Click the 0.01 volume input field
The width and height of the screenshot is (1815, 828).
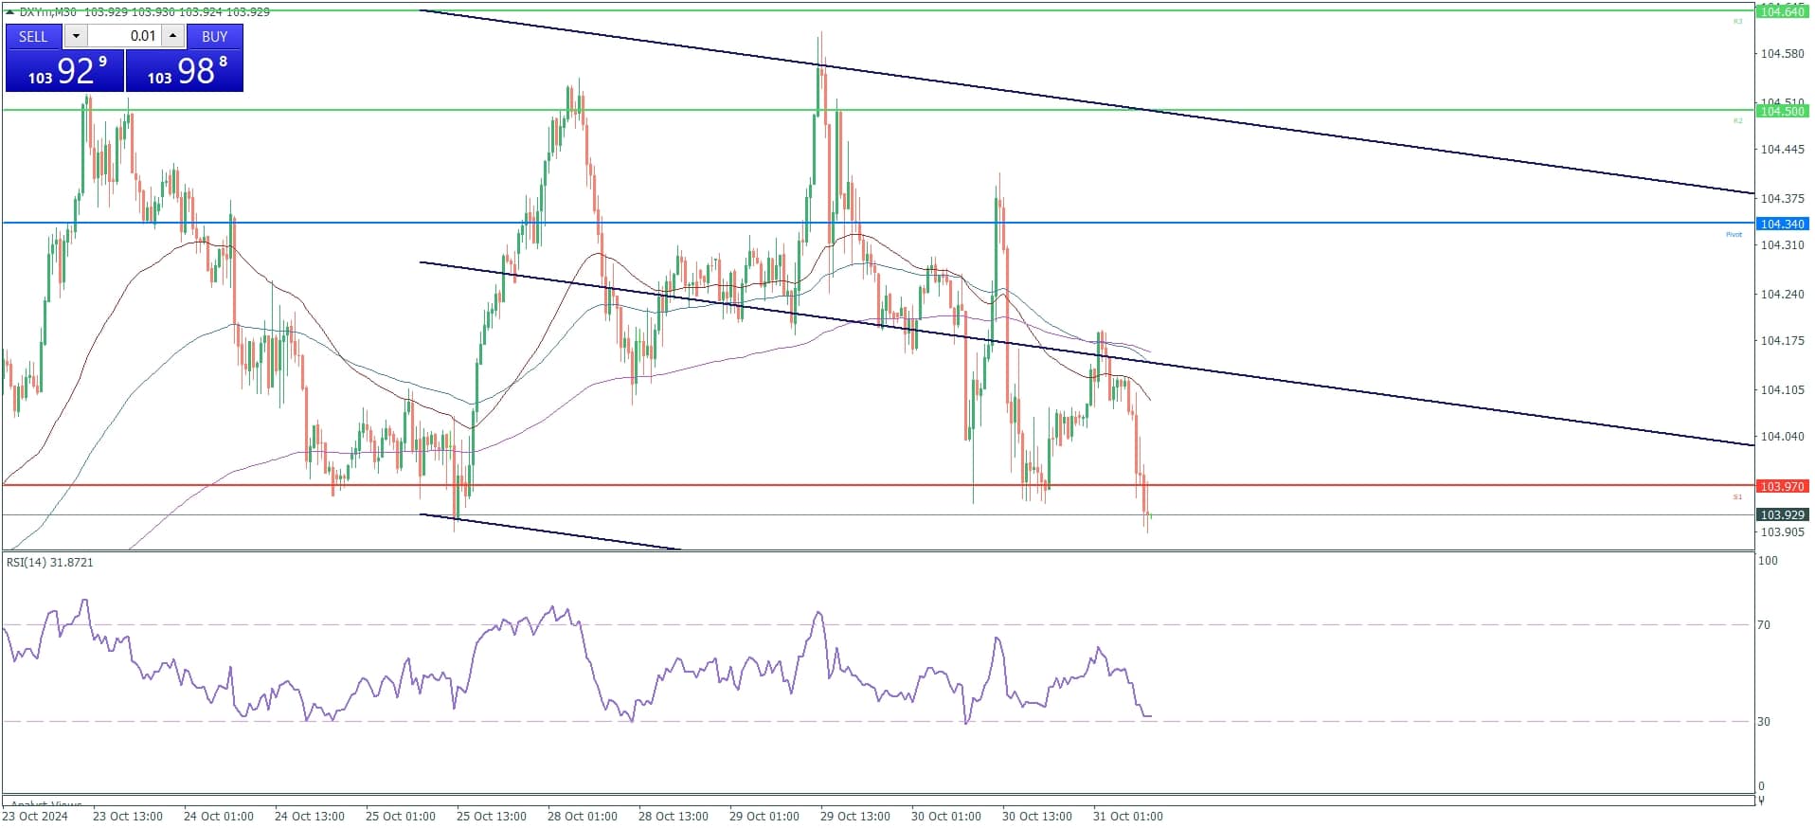click(124, 36)
